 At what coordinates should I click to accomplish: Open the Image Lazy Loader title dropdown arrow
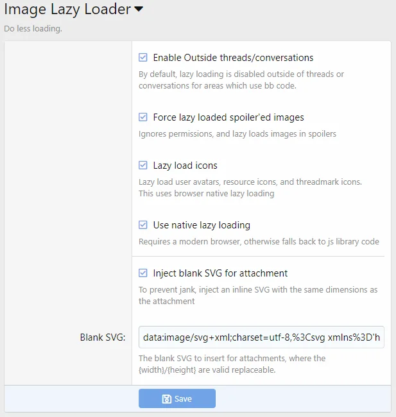[x=139, y=10]
